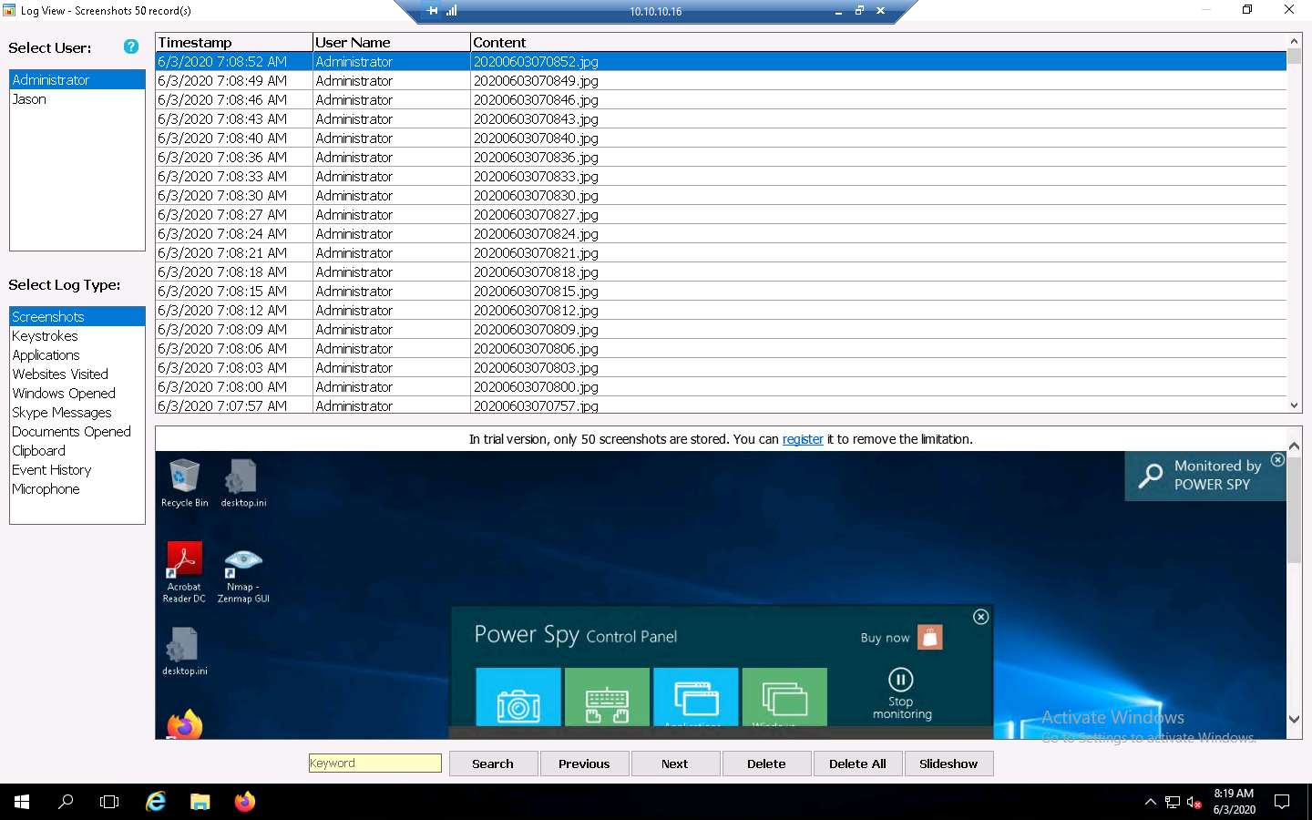Click the Buy now shopping bag icon

point(930,637)
